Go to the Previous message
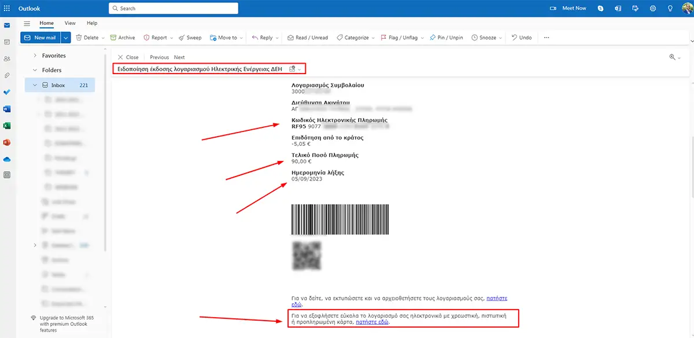Viewport: 694px width, 338px height. click(x=159, y=57)
